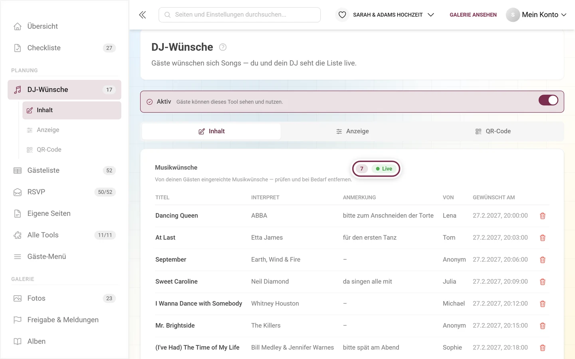575x359 pixels.
Task: Go to Übersicht in the sidebar
Action: tap(64, 26)
